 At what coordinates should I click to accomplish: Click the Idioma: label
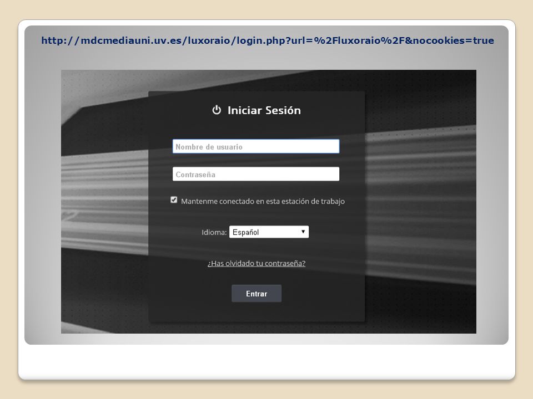coord(214,232)
